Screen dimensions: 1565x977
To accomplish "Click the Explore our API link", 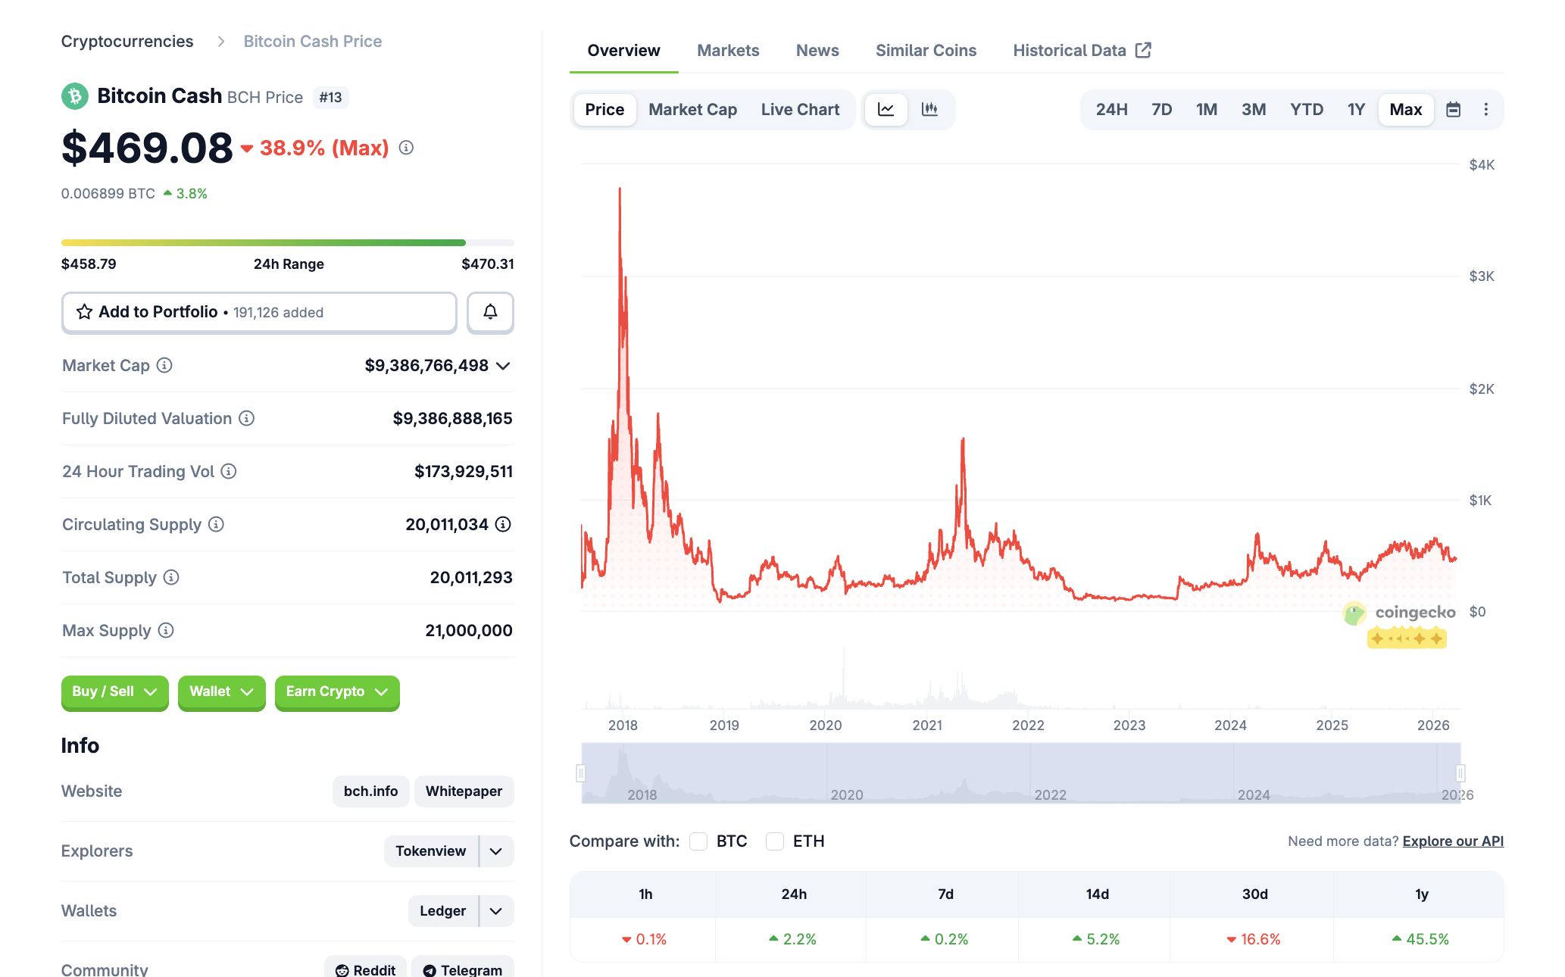I will click(x=1452, y=841).
